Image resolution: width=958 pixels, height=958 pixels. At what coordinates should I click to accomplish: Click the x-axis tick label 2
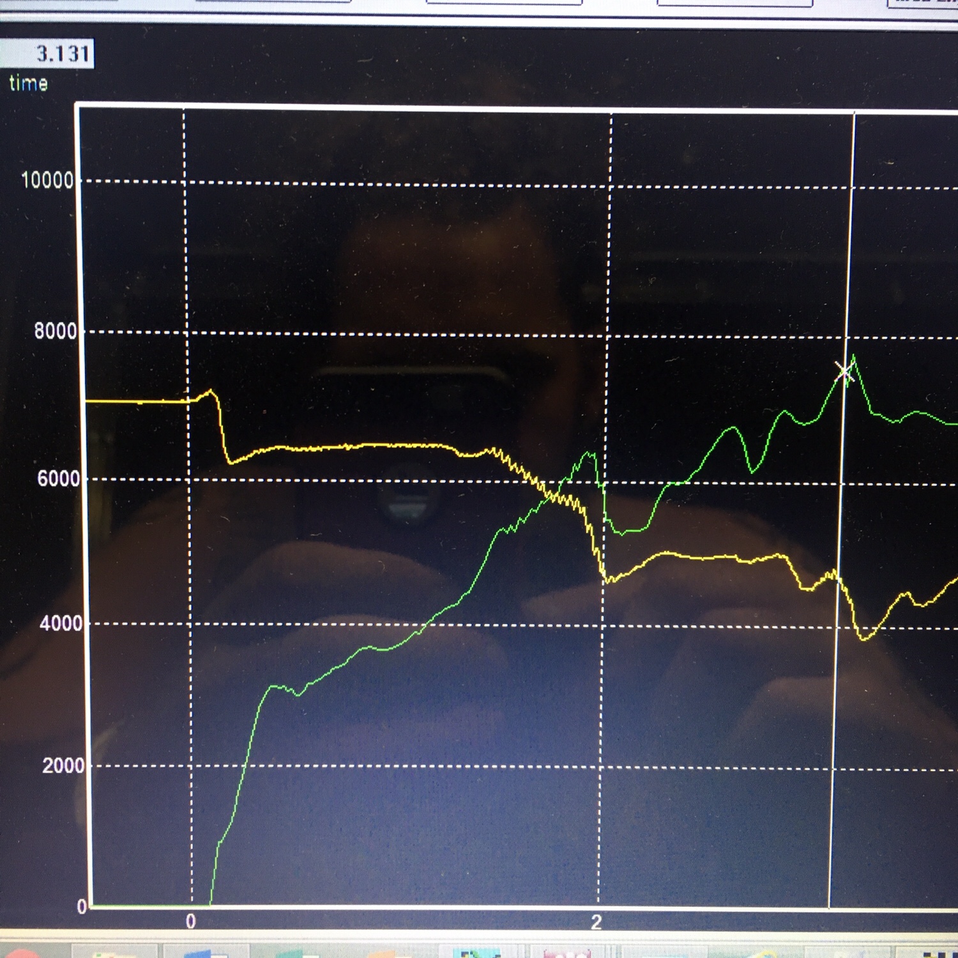[x=596, y=922]
